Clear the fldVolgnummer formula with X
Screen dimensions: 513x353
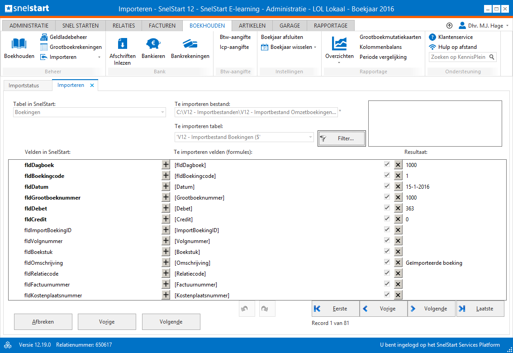click(x=398, y=241)
